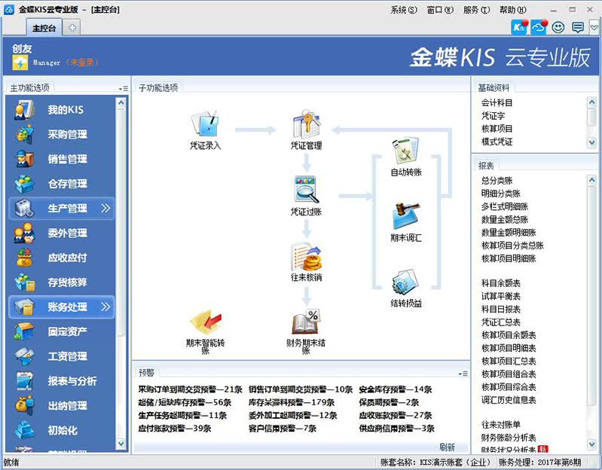Open 供应商信用预警 alert
This screenshot has height=470, width=602.
(x=396, y=428)
